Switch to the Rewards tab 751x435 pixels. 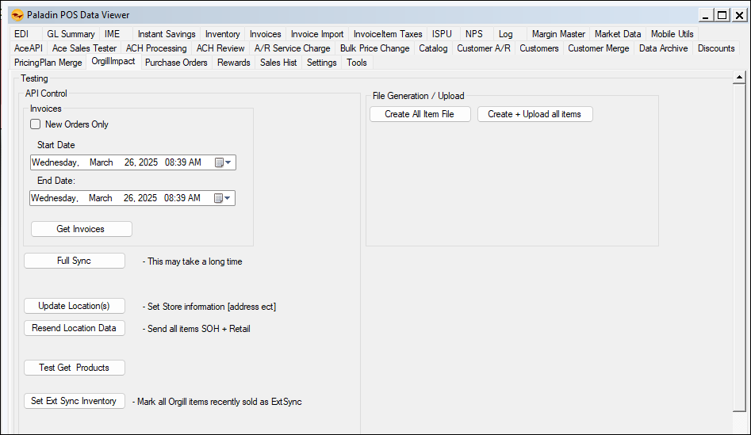coord(234,63)
